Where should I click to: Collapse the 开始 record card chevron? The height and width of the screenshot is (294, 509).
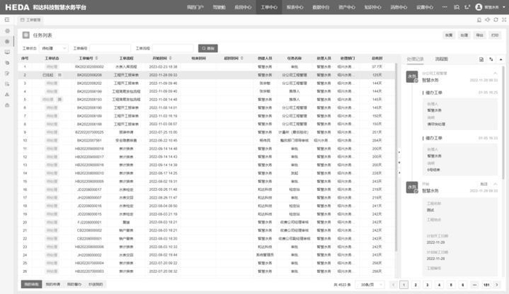[495, 184]
